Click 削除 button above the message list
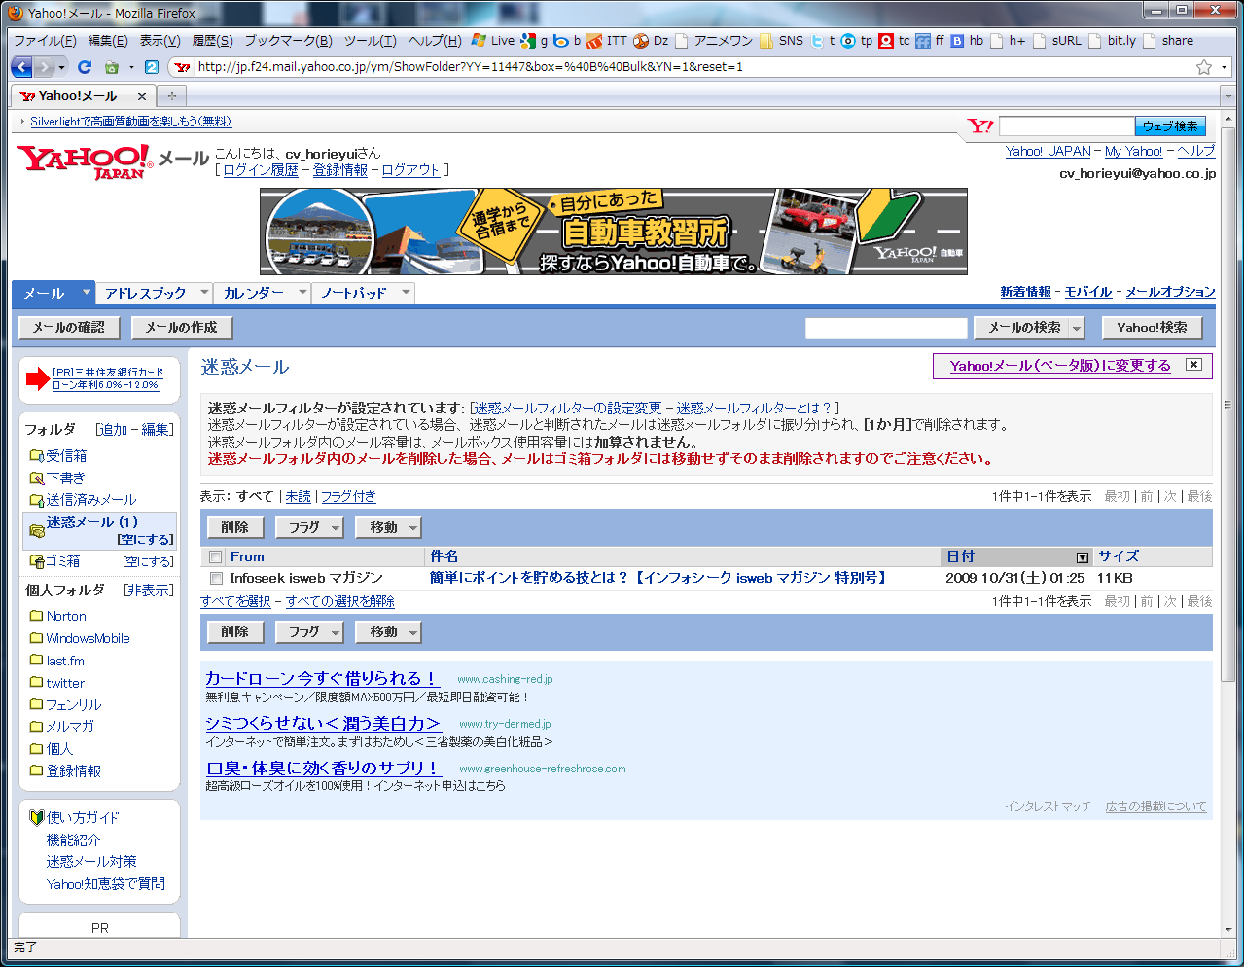This screenshot has height=967, width=1244. click(234, 527)
